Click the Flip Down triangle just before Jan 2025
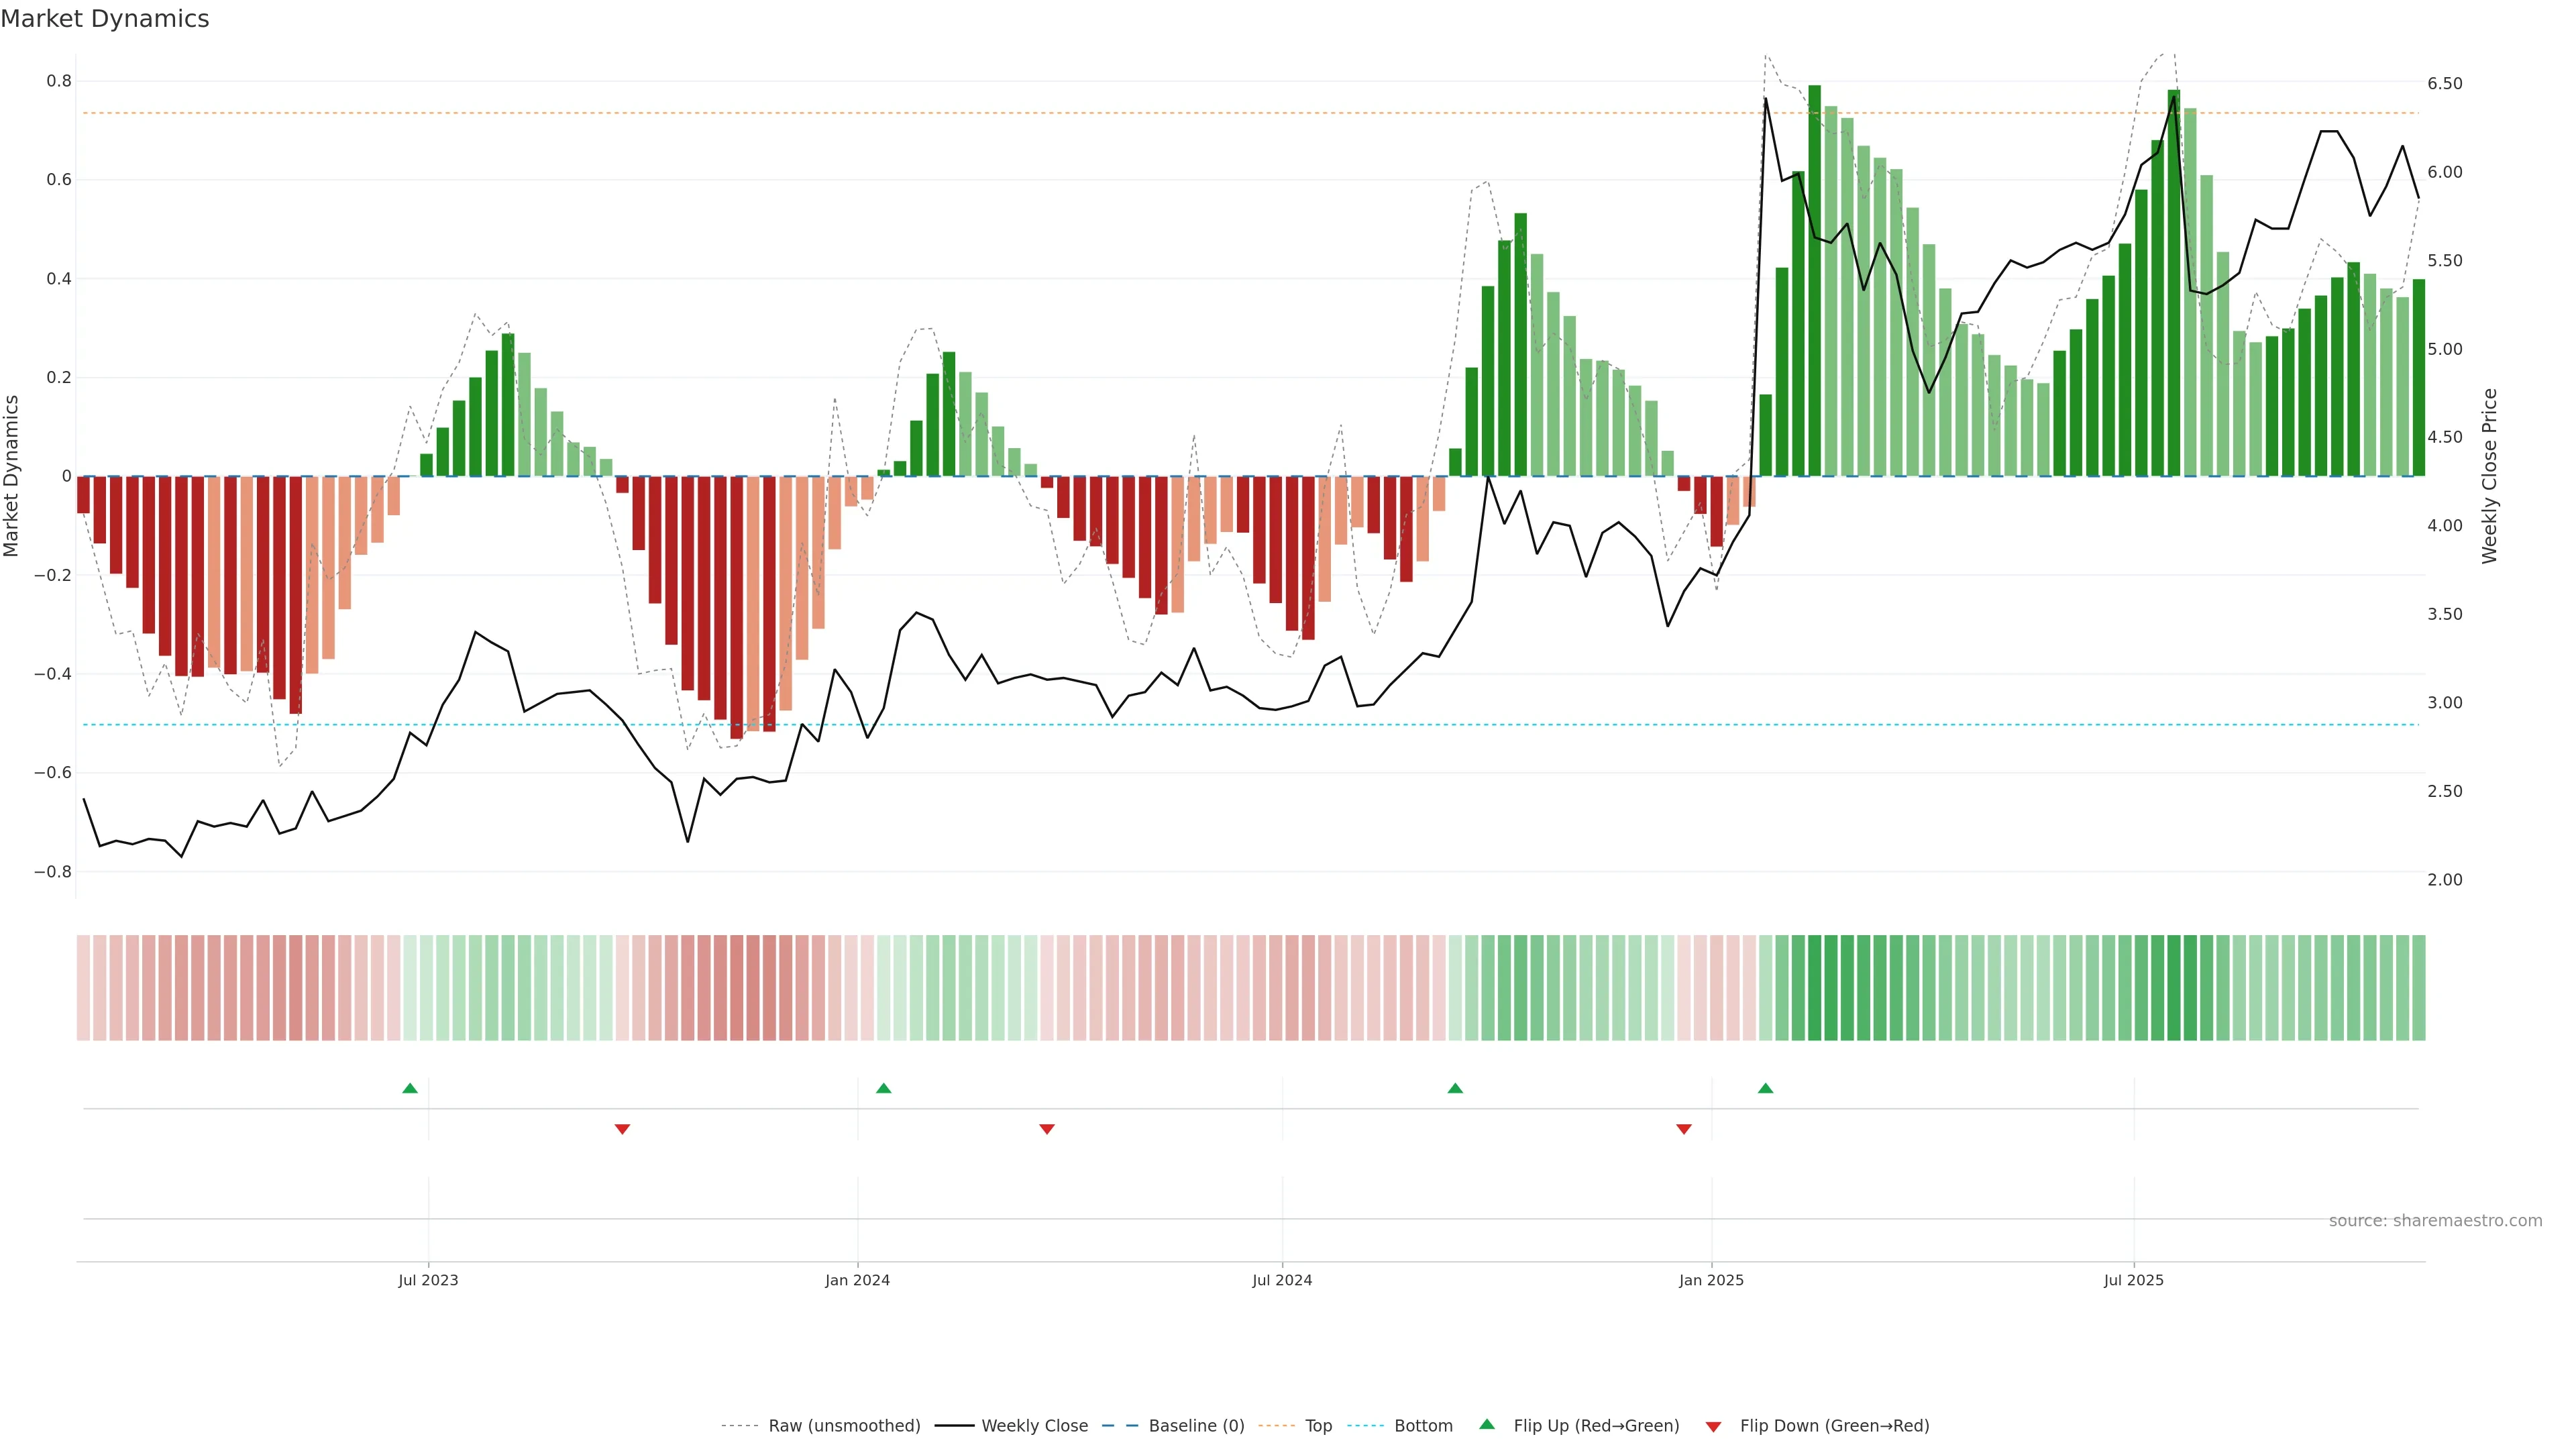This screenshot has width=2576, height=1449. (1684, 1129)
